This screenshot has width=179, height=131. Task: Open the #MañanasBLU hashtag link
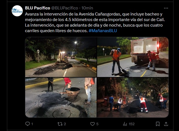(x=103, y=31)
